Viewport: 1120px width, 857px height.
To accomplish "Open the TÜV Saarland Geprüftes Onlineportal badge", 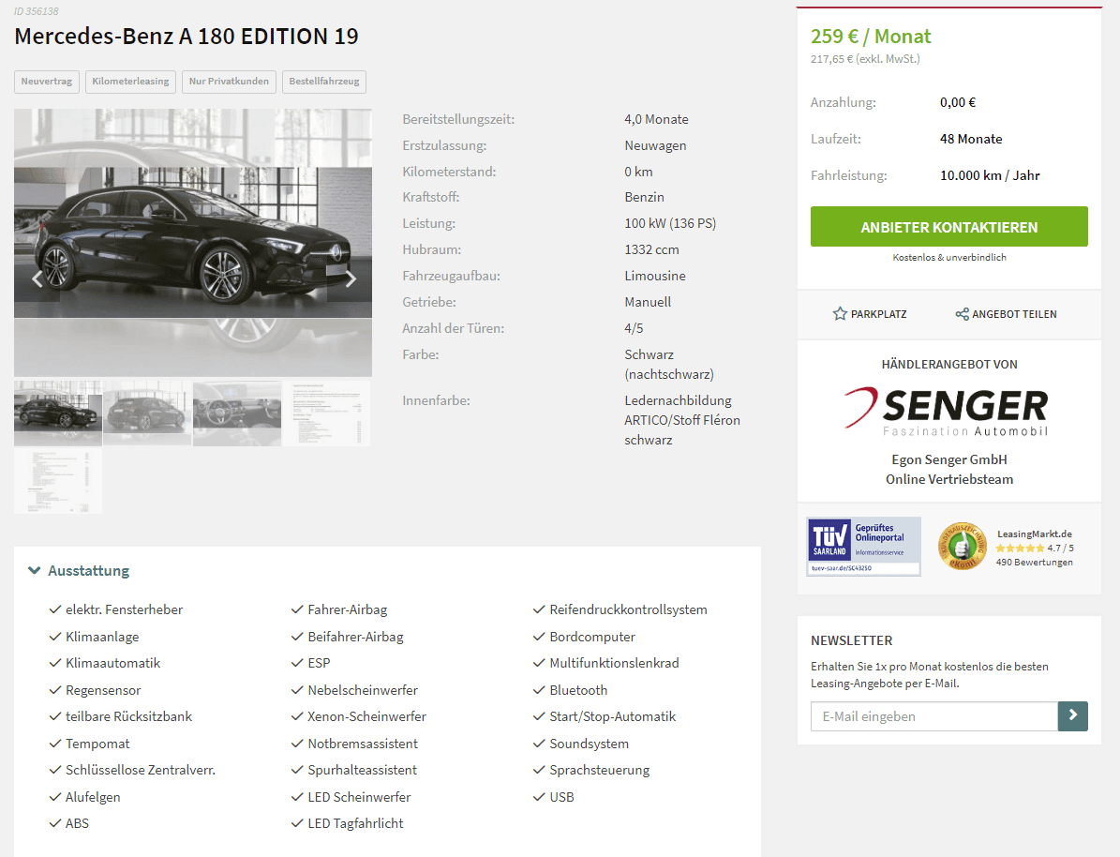I will (863, 547).
